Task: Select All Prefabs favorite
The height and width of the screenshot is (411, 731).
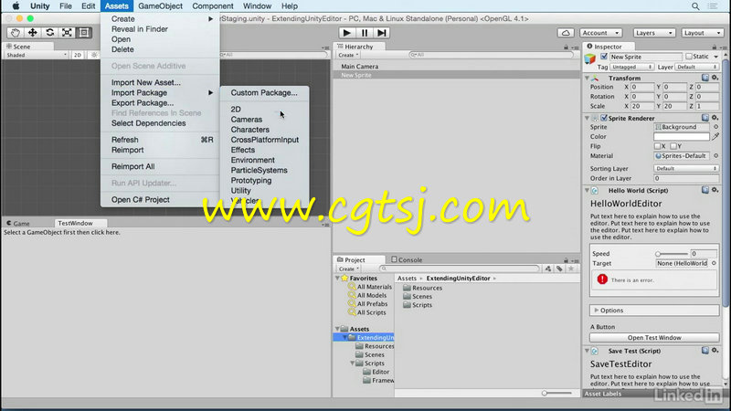Action: click(367, 304)
